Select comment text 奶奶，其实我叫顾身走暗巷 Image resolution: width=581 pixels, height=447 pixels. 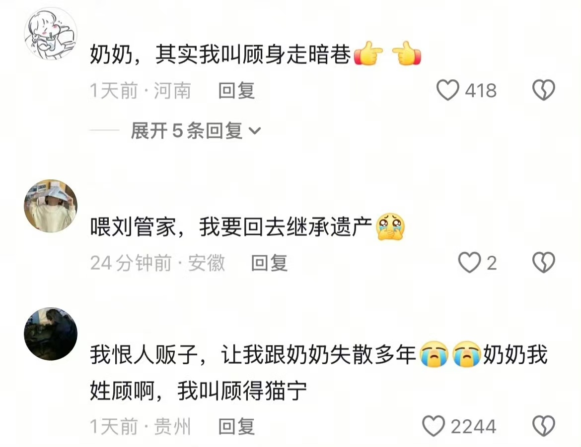(x=220, y=55)
